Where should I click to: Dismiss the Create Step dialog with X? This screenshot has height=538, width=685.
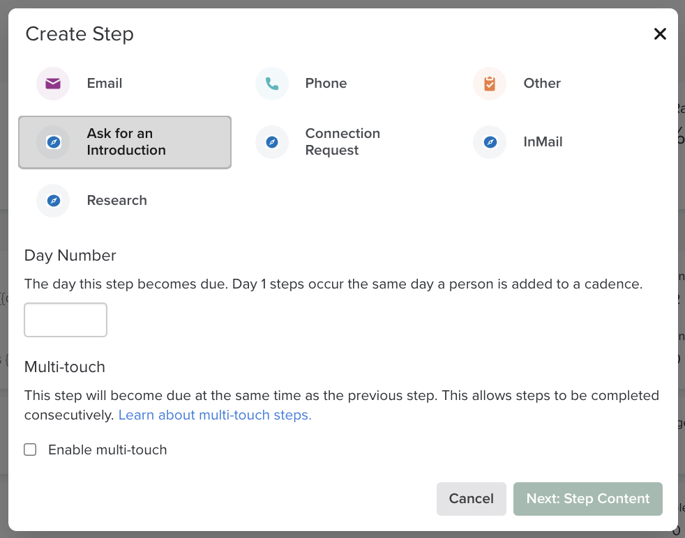(x=660, y=33)
